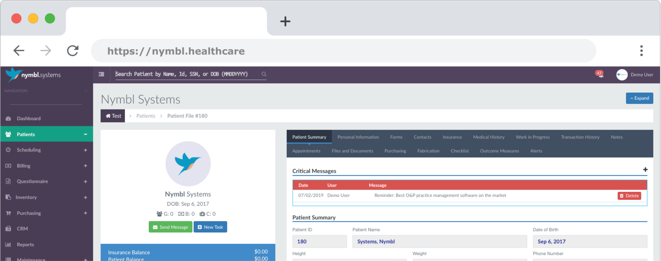Toggle the sidebar hamburger menu icon
Image resolution: width=661 pixels, height=261 pixels.
[101, 74]
